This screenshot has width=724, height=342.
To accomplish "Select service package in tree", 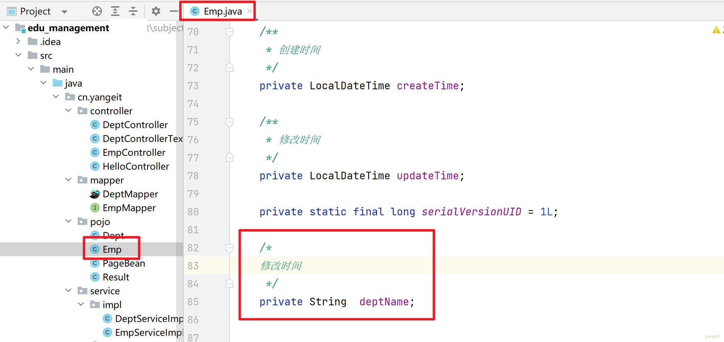I will 105,291.
